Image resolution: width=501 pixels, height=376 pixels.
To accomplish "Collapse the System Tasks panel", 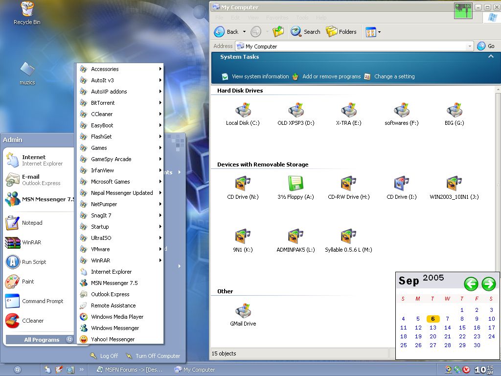I will (491, 57).
